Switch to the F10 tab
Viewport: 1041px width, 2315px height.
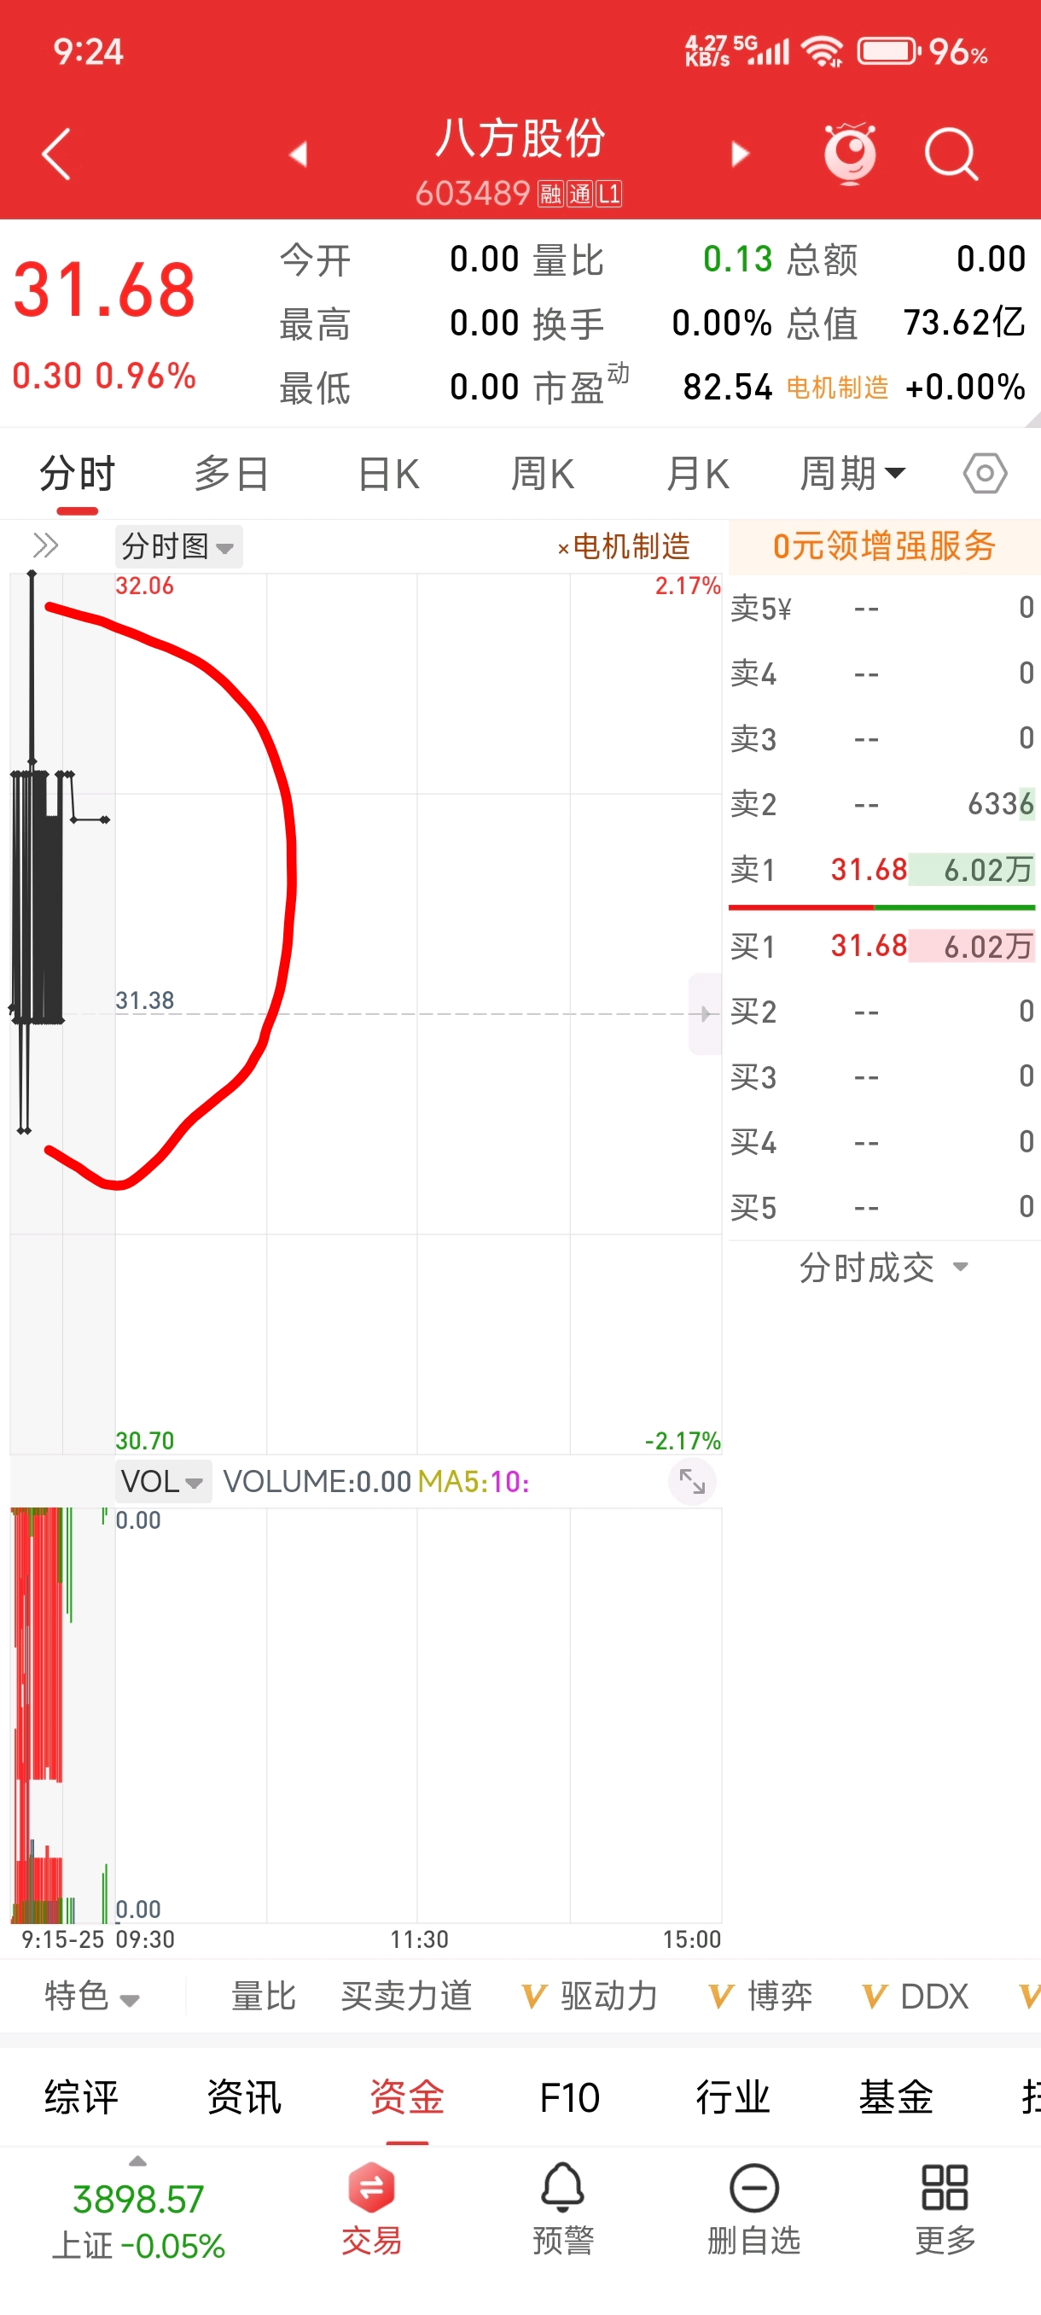pos(569,2097)
